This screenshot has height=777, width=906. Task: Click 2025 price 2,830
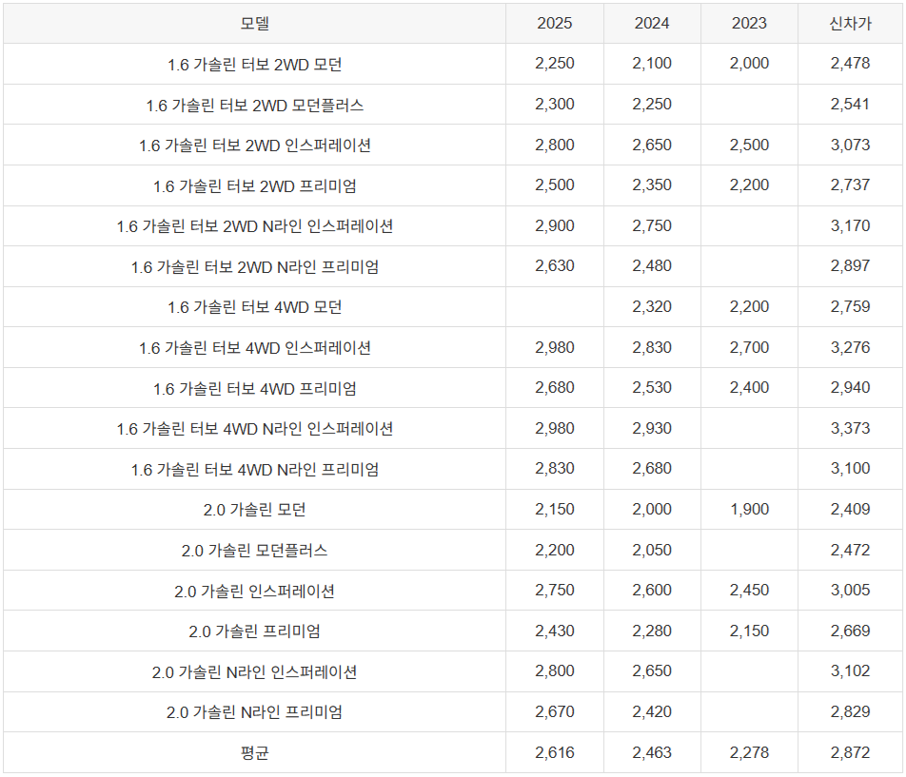555,468
